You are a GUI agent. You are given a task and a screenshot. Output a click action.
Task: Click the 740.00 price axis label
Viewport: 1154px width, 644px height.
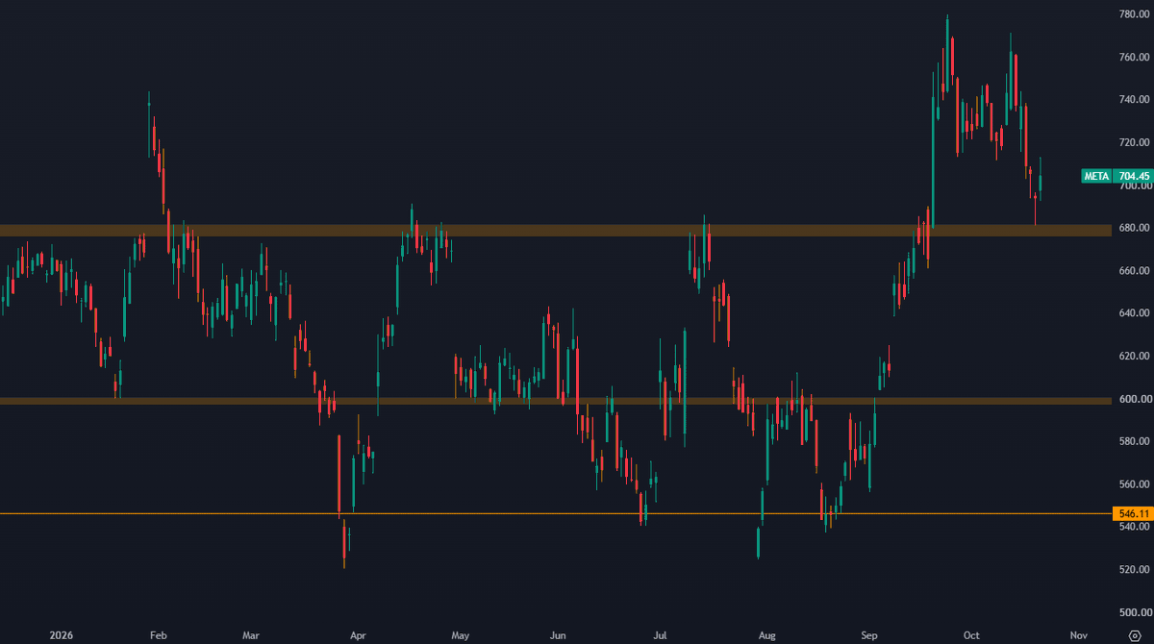click(x=1136, y=100)
